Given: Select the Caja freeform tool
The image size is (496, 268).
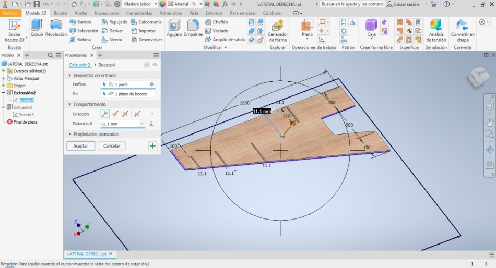Looking at the screenshot, I should point(371,29).
